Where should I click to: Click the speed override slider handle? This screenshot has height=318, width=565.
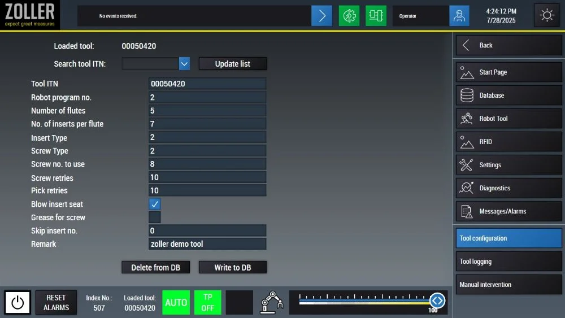(437, 300)
